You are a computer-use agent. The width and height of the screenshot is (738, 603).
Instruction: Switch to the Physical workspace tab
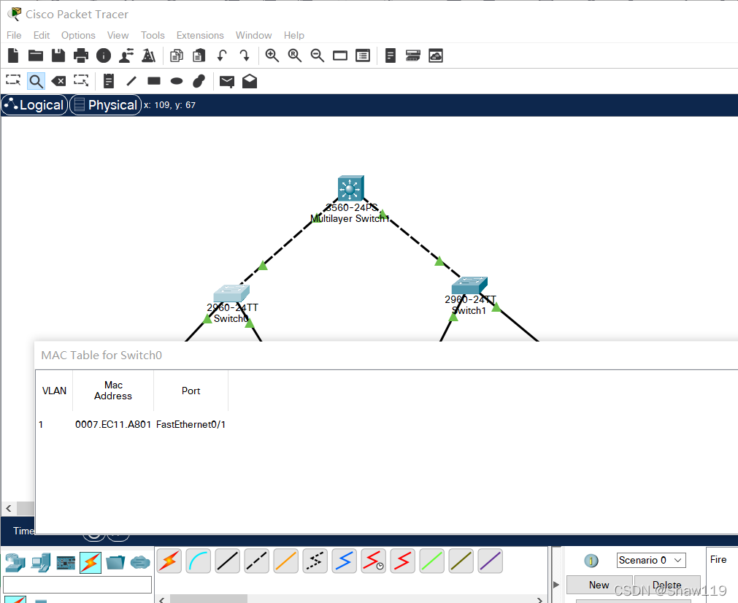(x=105, y=105)
